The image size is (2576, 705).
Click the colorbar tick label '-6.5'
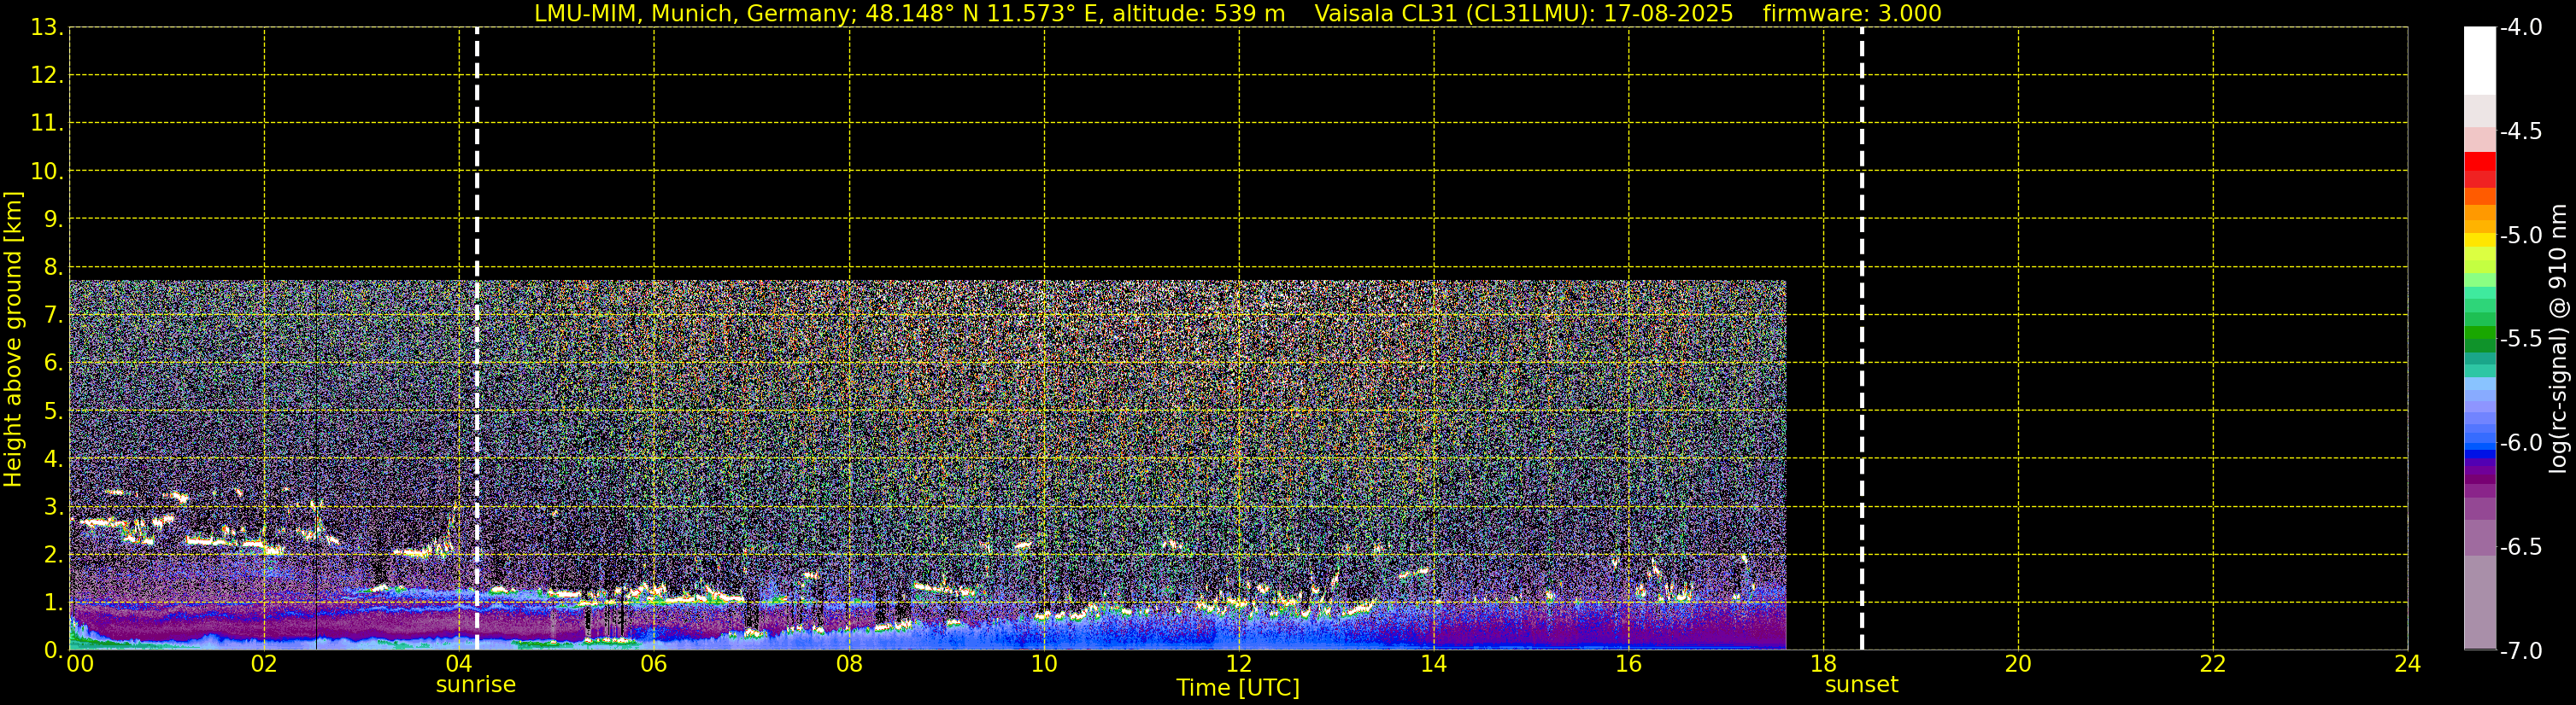(x=2521, y=547)
